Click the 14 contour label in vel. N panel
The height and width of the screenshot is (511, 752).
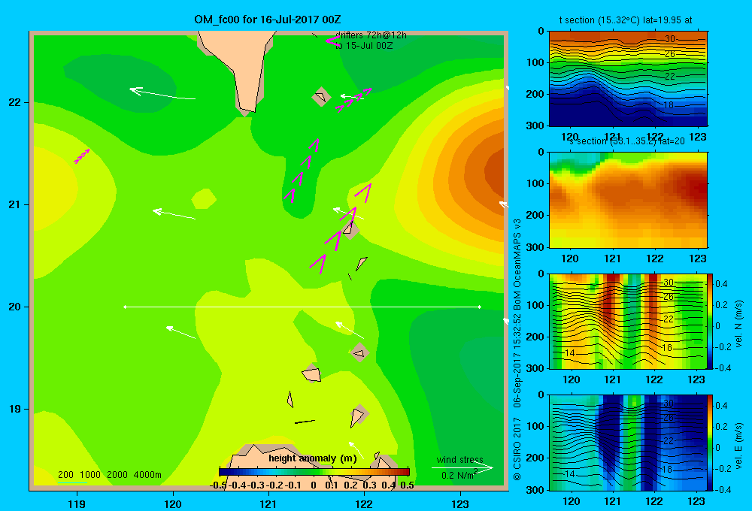[569, 352]
